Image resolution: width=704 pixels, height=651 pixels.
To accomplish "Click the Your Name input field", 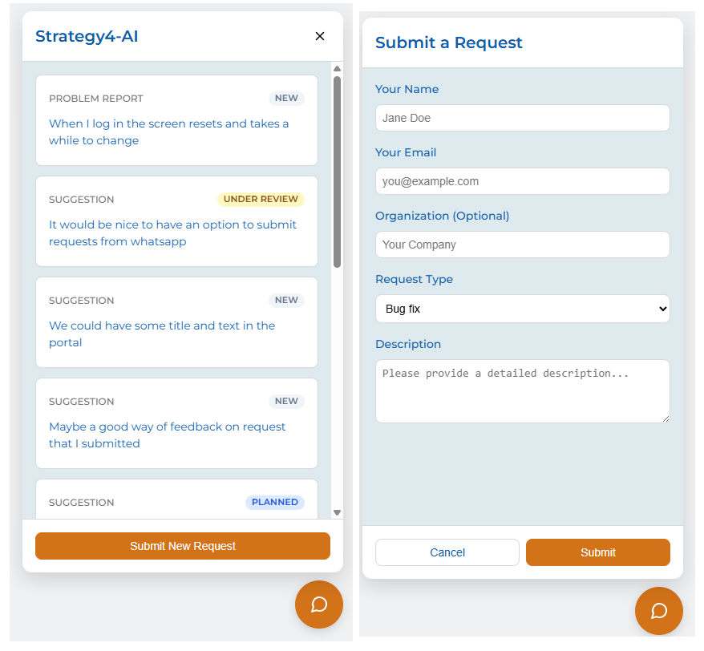I will [x=522, y=118].
